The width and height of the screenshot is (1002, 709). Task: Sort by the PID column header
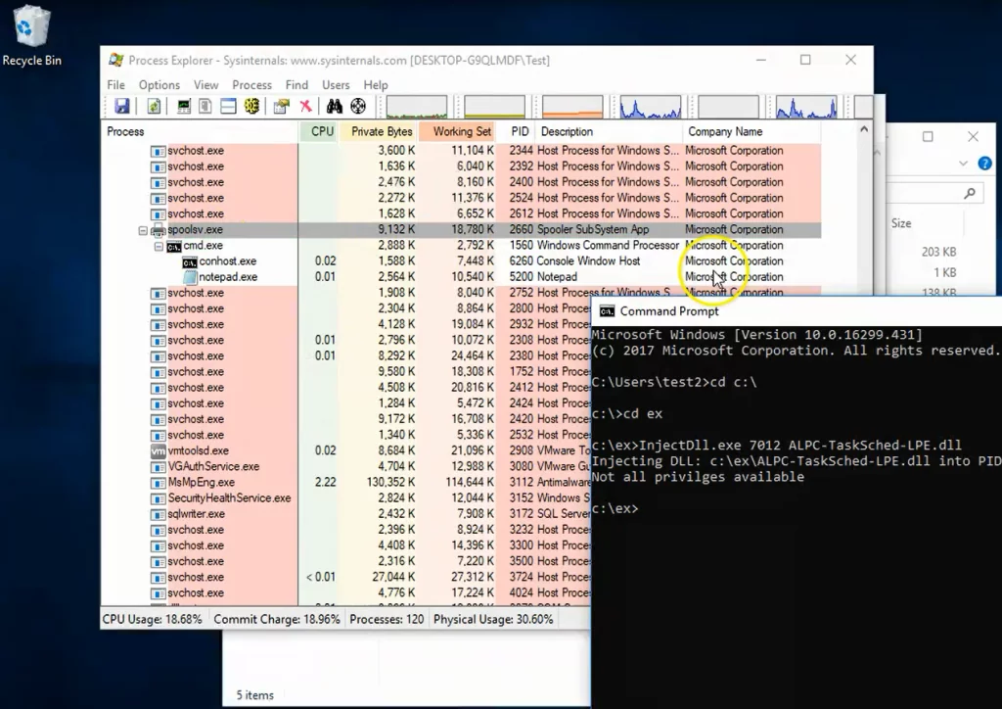pyautogui.click(x=517, y=131)
